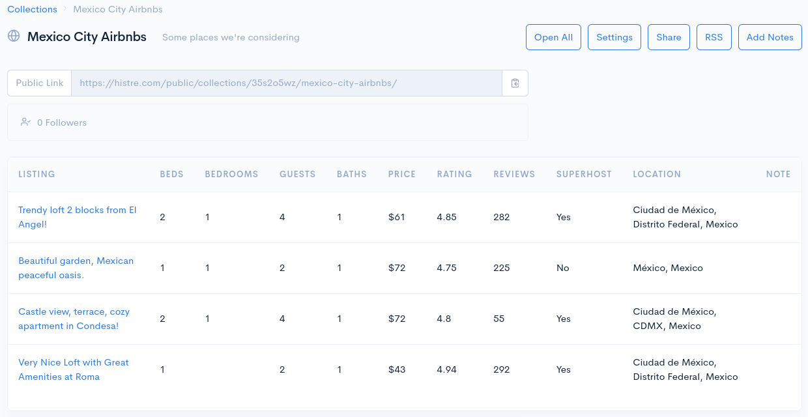This screenshot has width=808, height=417.
Task: Click the LISTING column header
Action: click(36, 174)
